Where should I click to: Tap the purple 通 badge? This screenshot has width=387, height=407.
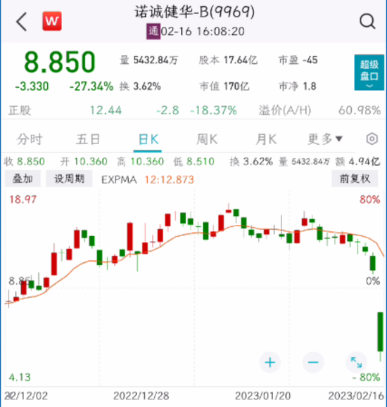(x=153, y=32)
